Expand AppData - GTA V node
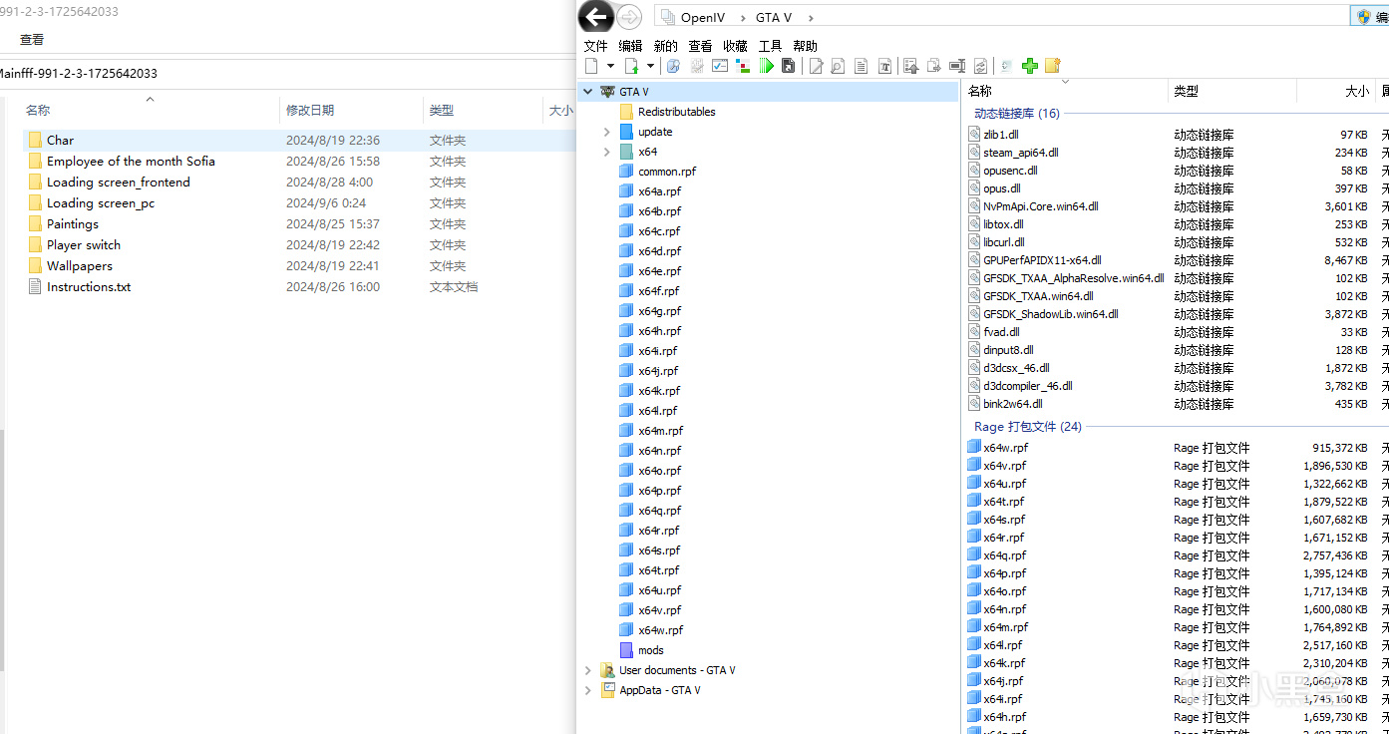The width and height of the screenshot is (1389, 734). coord(587,690)
